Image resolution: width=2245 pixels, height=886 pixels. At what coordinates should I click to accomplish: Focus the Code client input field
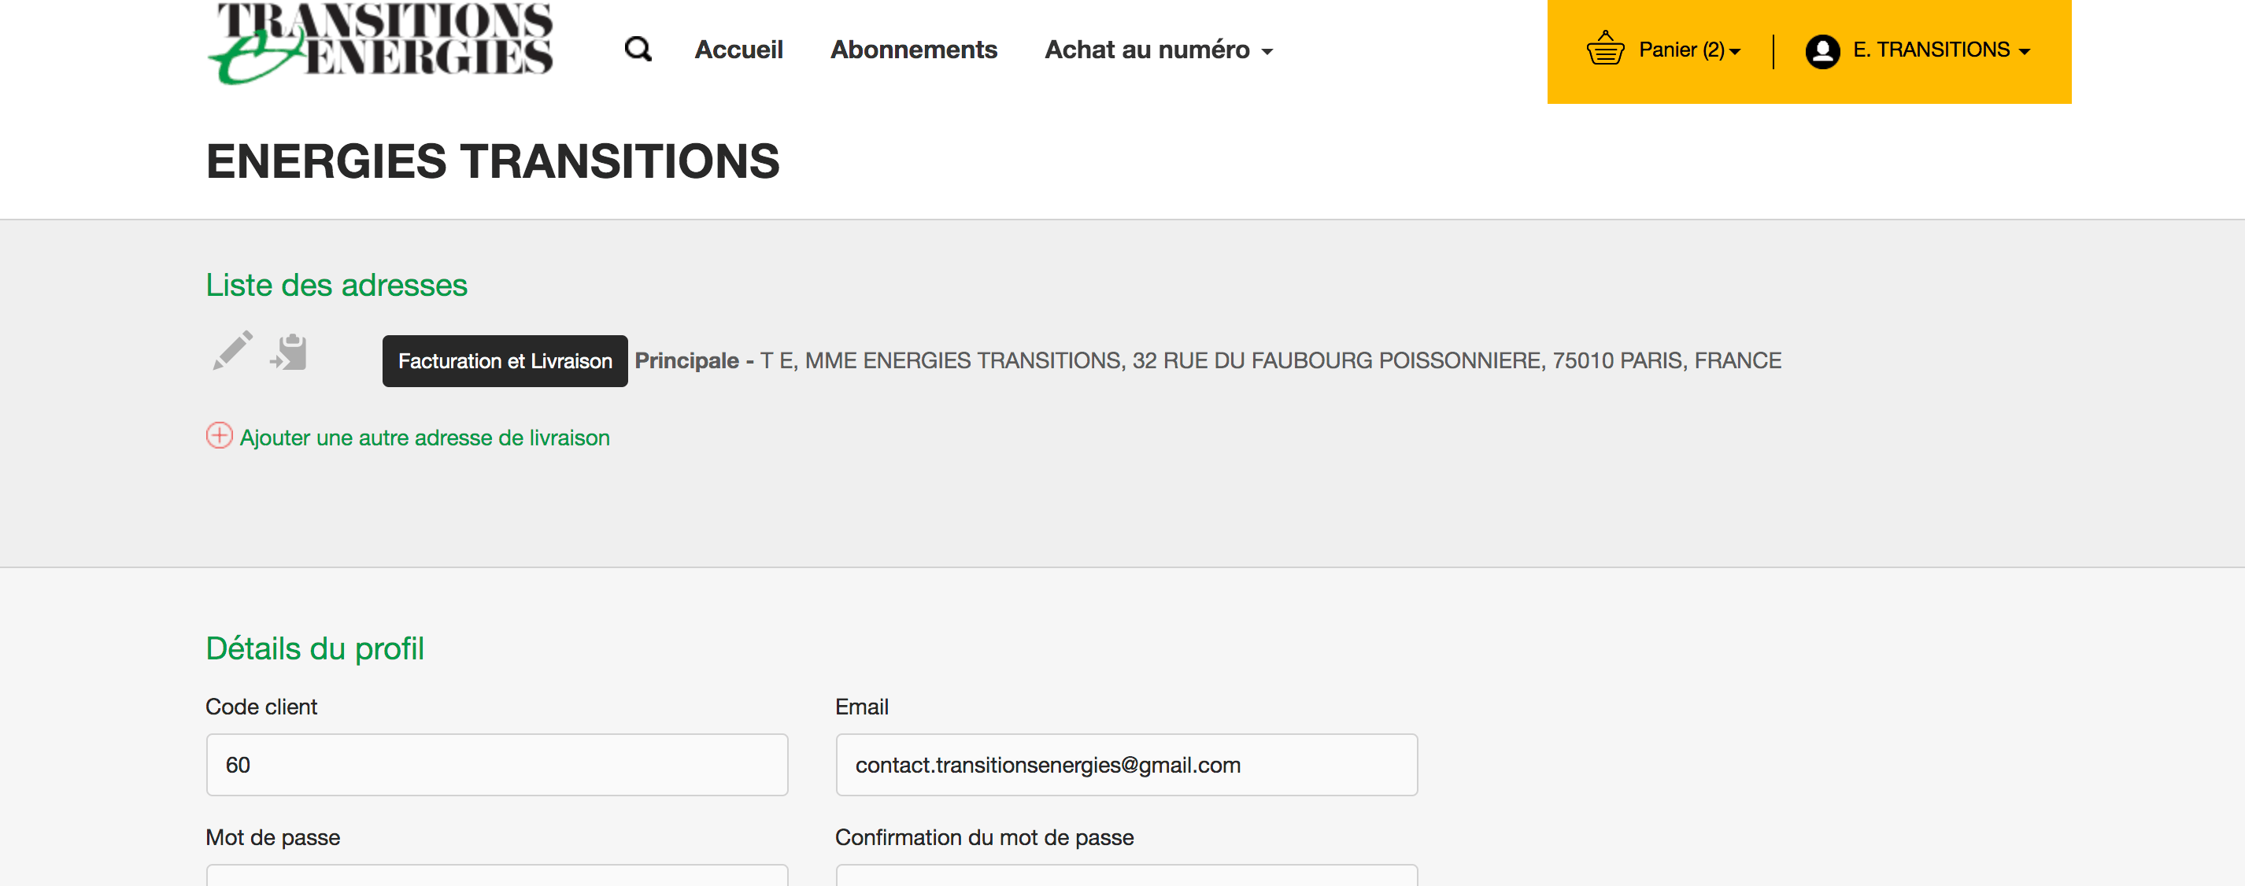[497, 764]
